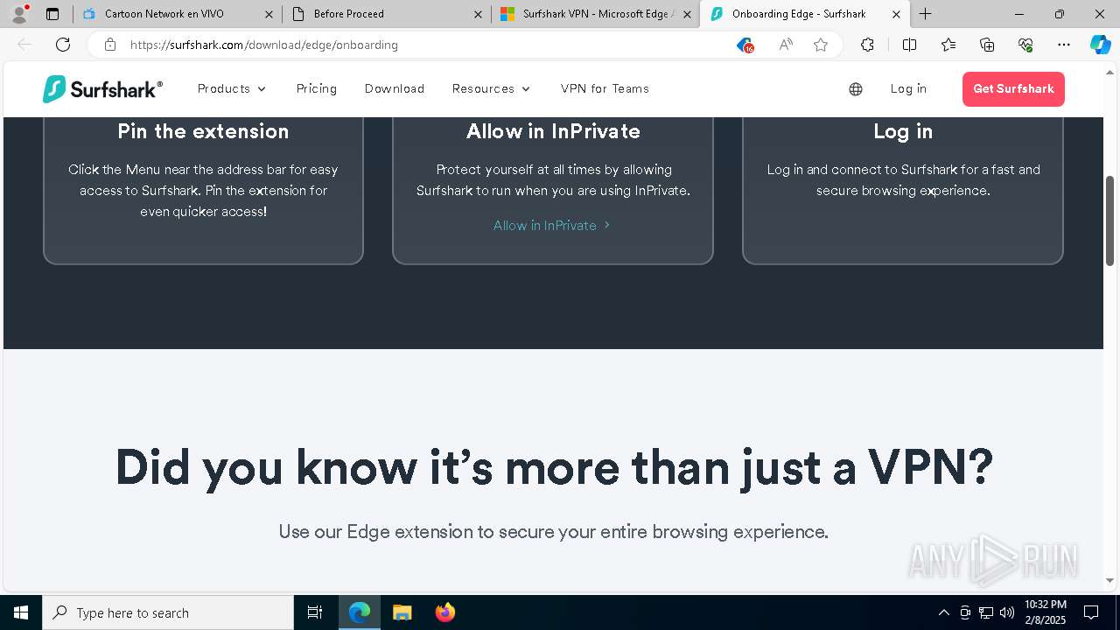Open Microsoft Edge from taskbar
This screenshot has width=1120, height=630.
click(360, 612)
